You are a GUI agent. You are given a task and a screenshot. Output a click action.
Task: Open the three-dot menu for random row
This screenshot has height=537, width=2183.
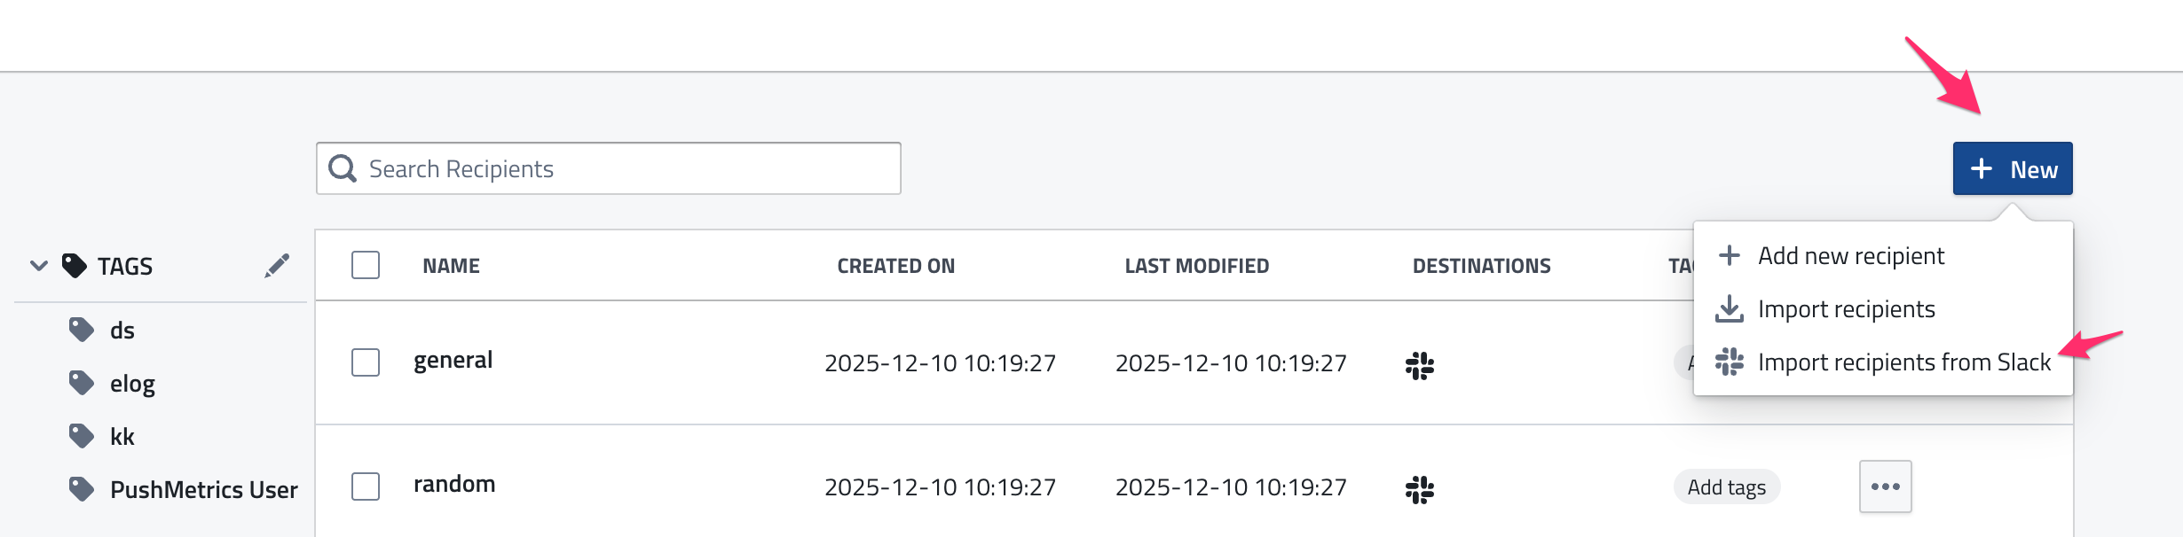1885,486
